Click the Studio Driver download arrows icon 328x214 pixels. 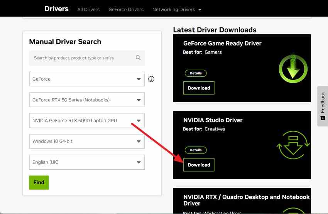pyautogui.click(x=293, y=145)
